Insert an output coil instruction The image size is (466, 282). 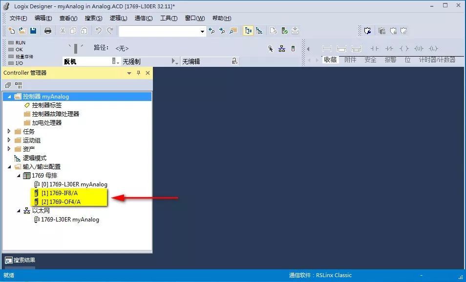coord(404,48)
